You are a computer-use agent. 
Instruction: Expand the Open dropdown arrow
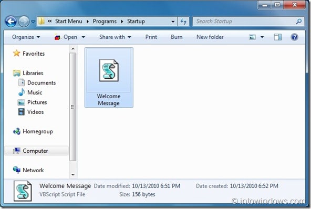[x=84, y=37]
